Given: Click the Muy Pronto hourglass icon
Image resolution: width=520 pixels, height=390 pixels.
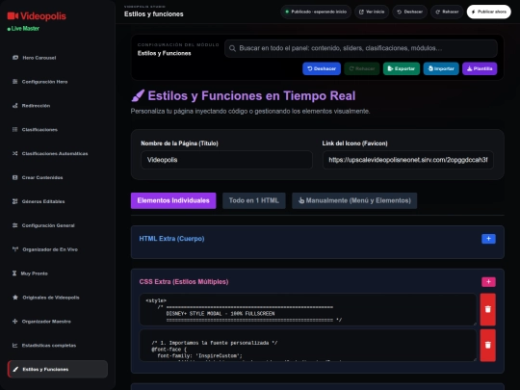Looking at the screenshot, I should (14, 273).
